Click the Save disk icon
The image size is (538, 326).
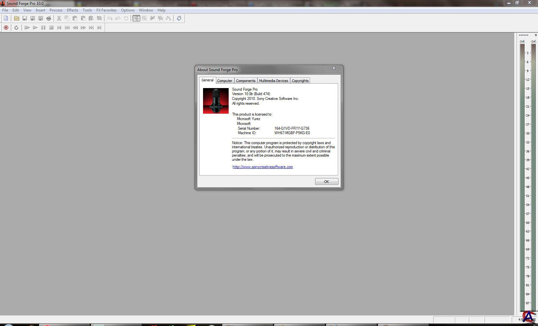[x=24, y=18]
